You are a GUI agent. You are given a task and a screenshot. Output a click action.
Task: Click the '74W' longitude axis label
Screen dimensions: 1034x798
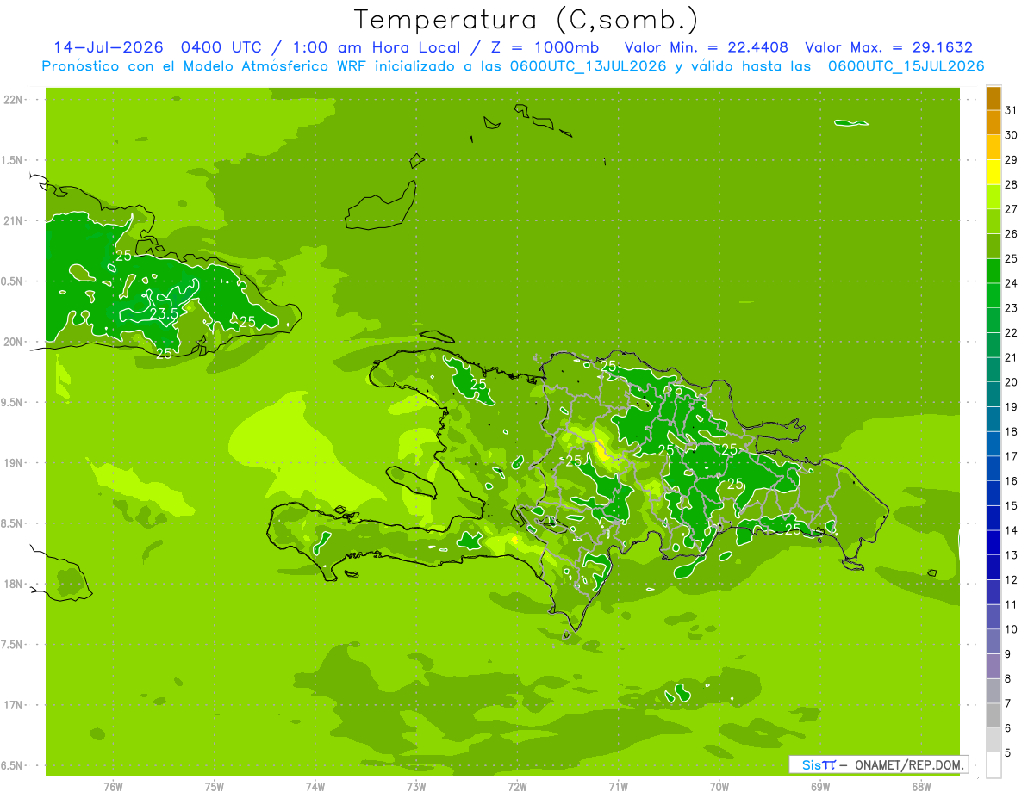coord(315,787)
